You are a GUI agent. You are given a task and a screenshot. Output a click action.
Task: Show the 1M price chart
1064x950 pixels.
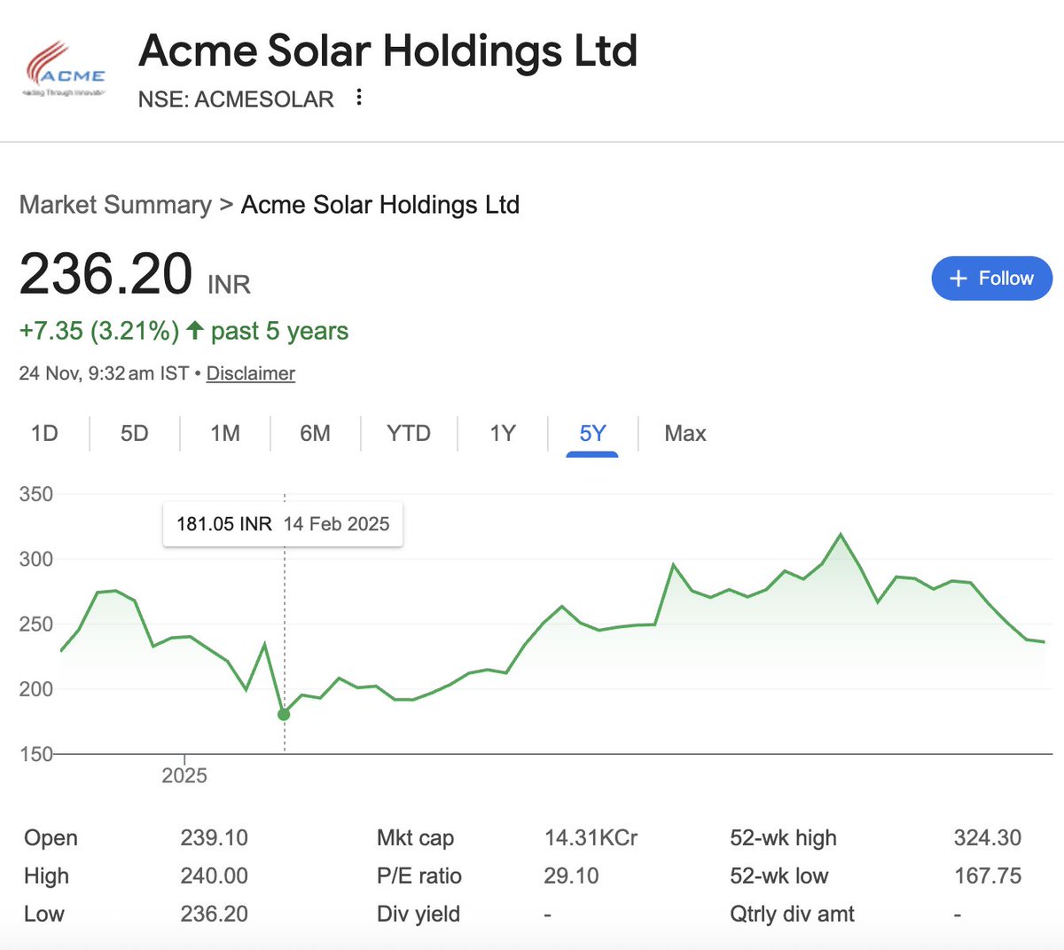(225, 433)
